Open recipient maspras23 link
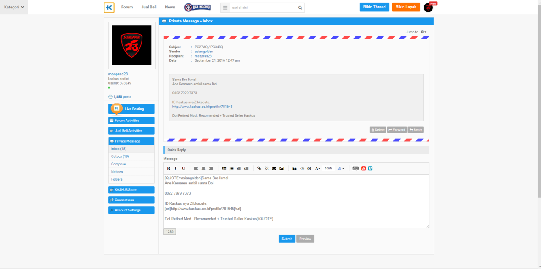Image resolution: width=541 pixels, height=269 pixels. [x=203, y=56]
